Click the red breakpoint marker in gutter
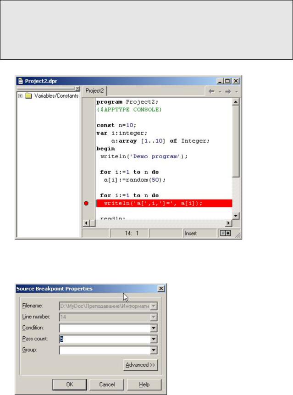The image size is (293, 395). (86, 203)
